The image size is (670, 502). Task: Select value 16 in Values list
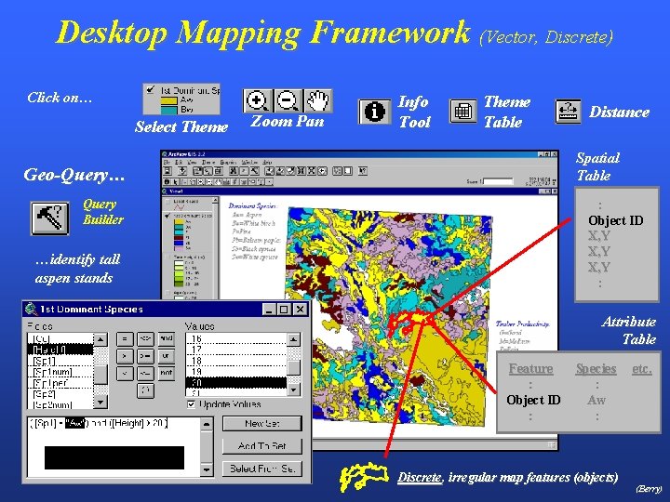236,339
